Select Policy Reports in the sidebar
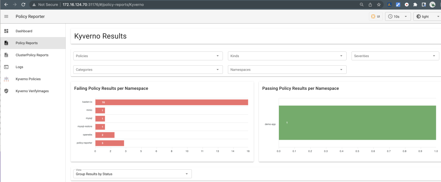The width and height of the screenshot is (441, 182). [x=33, y=43]
